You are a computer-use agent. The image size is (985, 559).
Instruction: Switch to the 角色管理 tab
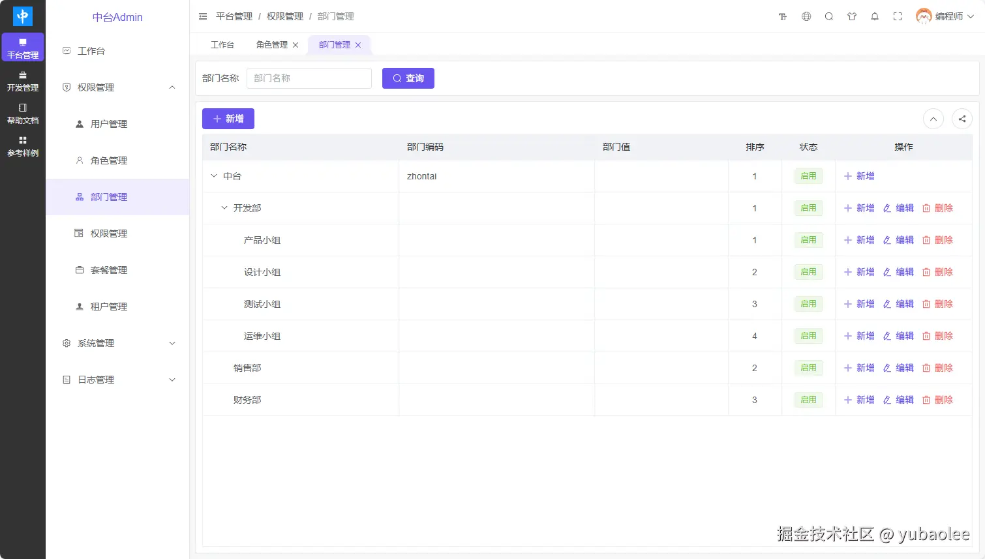click(272, 44)
